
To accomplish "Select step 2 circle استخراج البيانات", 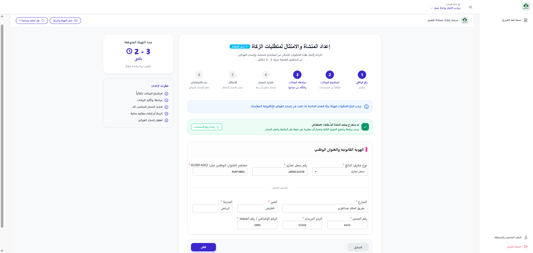I will [x=330, y=75].
